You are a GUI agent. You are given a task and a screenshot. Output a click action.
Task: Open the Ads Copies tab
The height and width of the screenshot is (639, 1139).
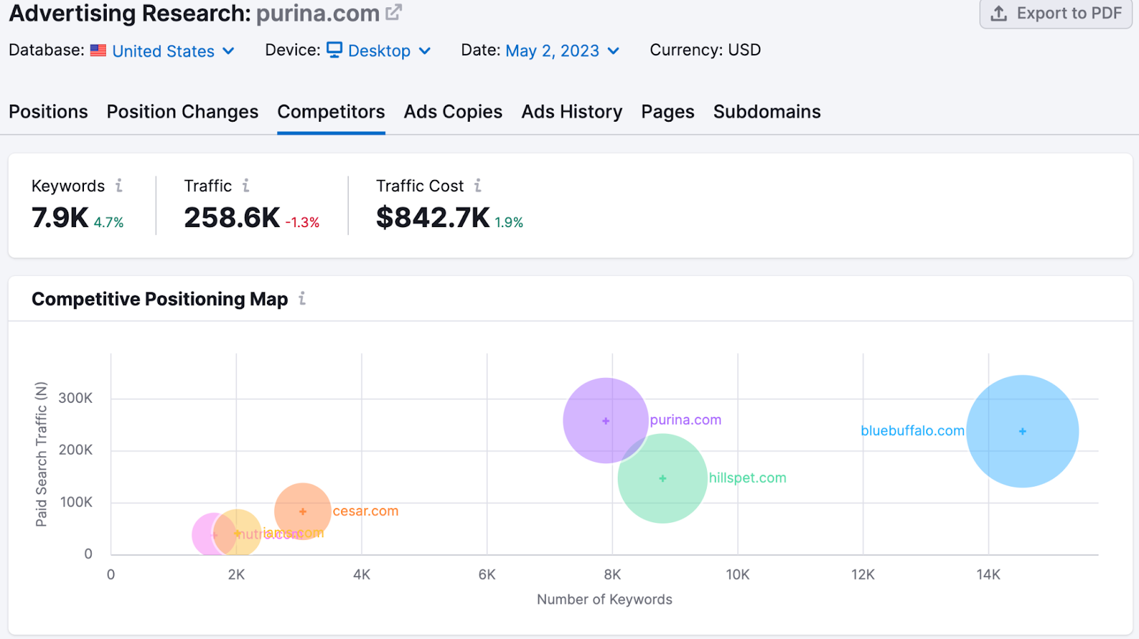[x=453, y=112]
